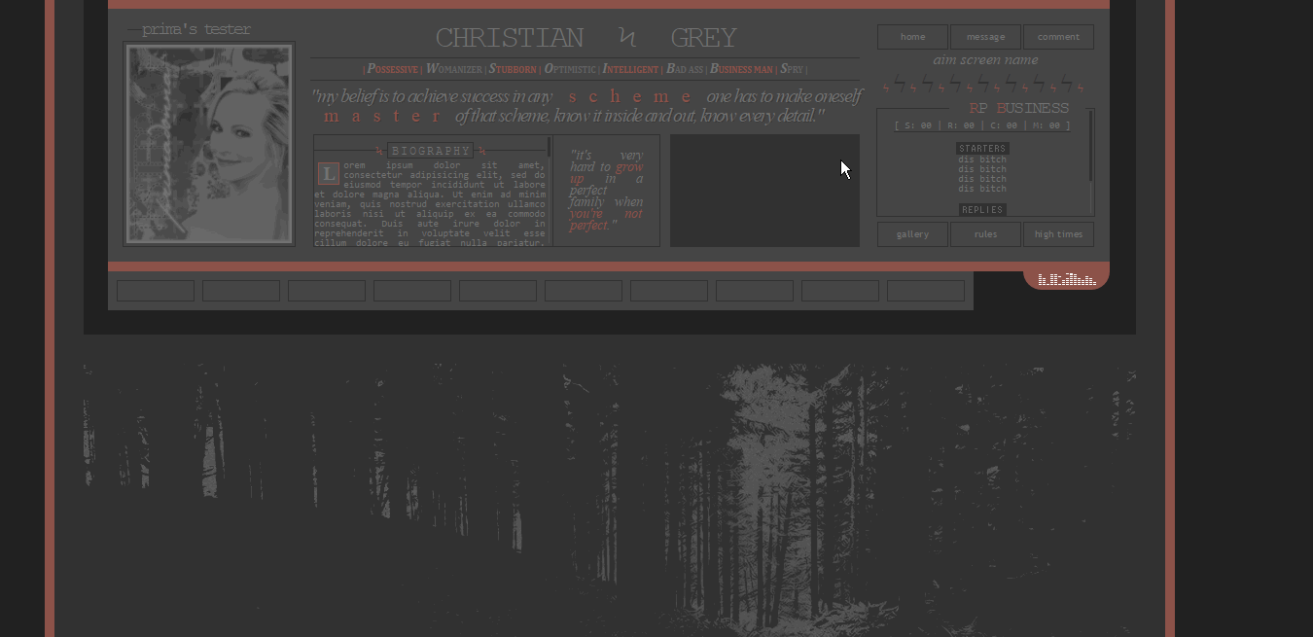View the rules page
The width and height of the screenshot is (1313, 637).
[985, 234]
